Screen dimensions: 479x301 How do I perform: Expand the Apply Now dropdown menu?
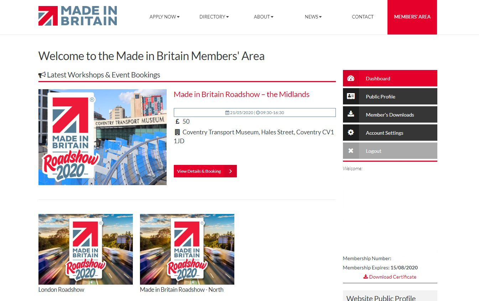165,17
